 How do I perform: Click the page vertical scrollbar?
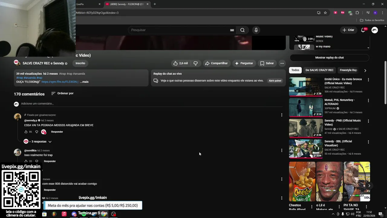(x=385, y=83)
